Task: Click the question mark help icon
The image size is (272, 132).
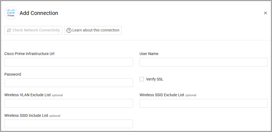Action: [x=69, y=30]
